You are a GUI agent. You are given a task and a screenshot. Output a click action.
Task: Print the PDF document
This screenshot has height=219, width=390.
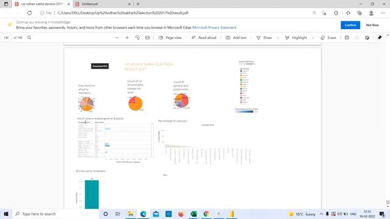[347, 38]
